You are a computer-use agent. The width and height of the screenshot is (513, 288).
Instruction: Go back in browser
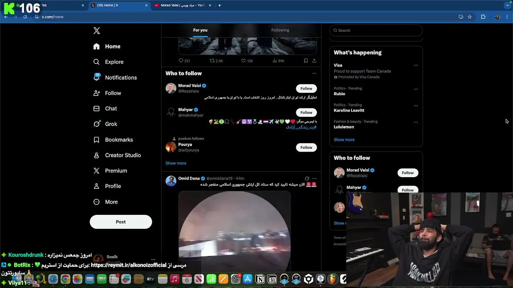[x=6, y=17]
